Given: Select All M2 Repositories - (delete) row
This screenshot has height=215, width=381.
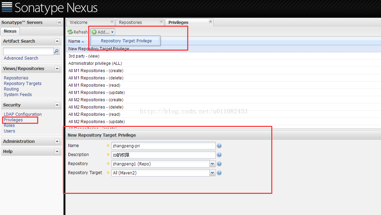Looking at the screenshot, I should (x=223, y=107).
